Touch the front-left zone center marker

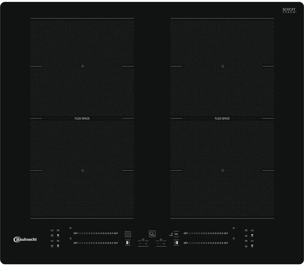click(x=82, y=170)
